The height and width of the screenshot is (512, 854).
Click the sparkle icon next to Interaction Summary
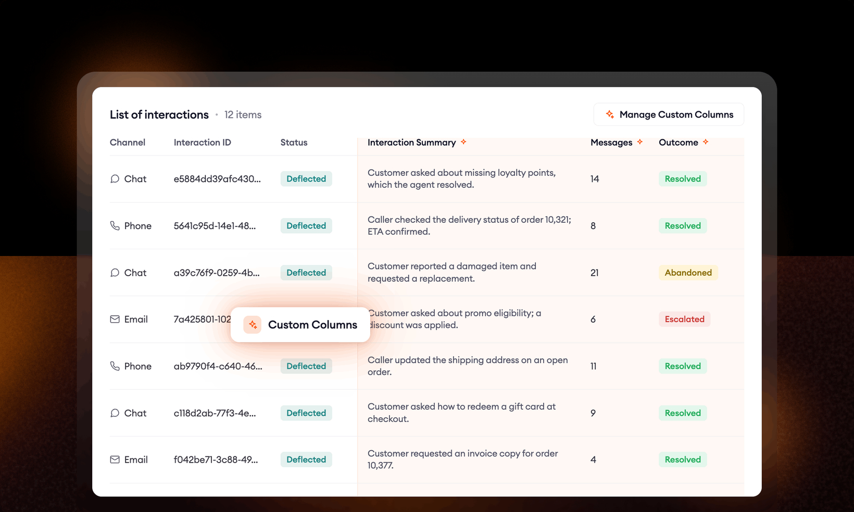coord(463,142)
